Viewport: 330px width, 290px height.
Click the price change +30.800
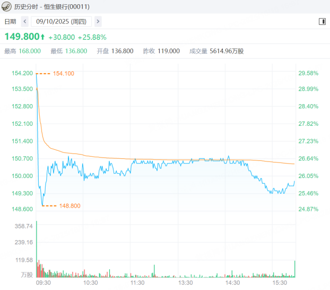tap(62, 37)
